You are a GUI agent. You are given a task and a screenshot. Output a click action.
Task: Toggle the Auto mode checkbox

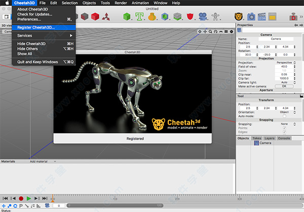(x=284, y=116)
